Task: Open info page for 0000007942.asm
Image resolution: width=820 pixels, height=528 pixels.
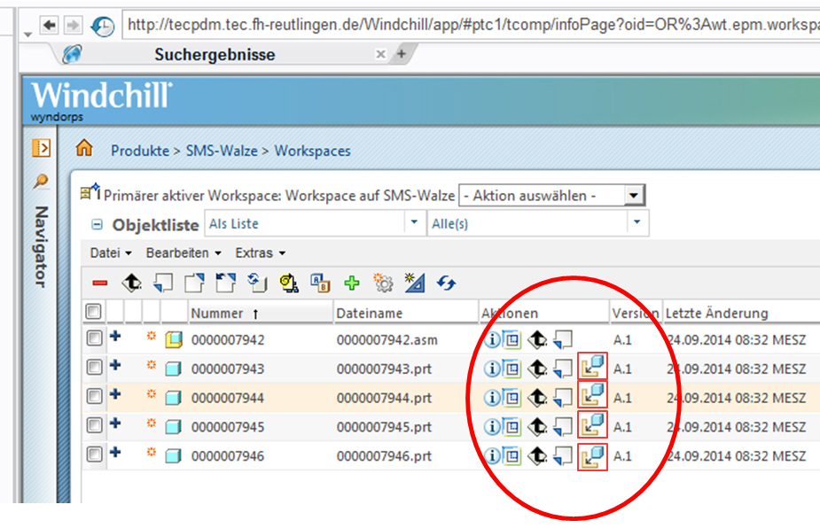Action: [492, 340]
